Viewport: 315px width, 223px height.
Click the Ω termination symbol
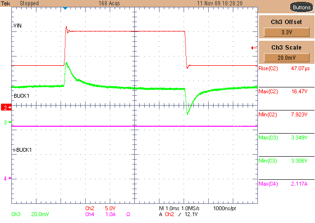(x=128, y=215)
